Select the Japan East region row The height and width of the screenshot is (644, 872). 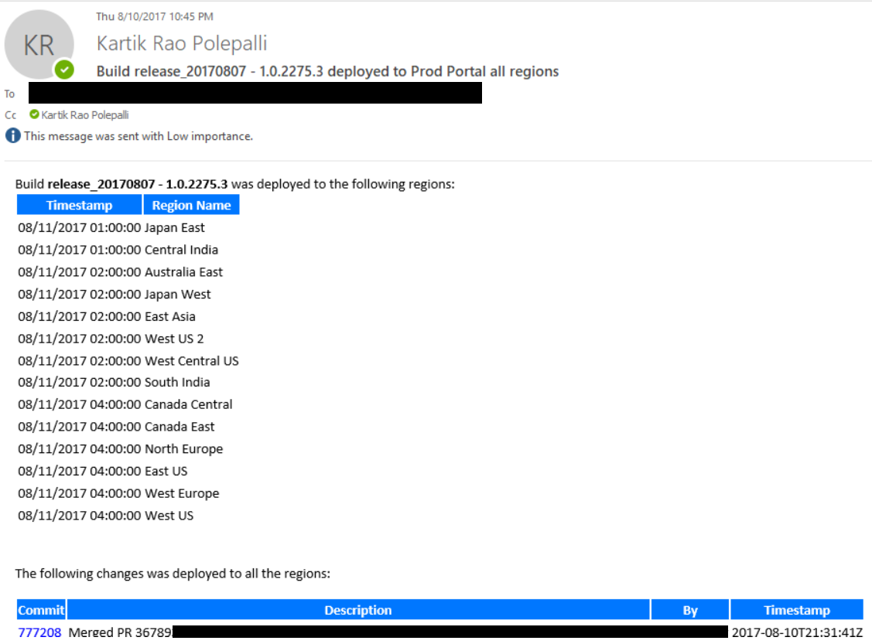pos(111,228)
